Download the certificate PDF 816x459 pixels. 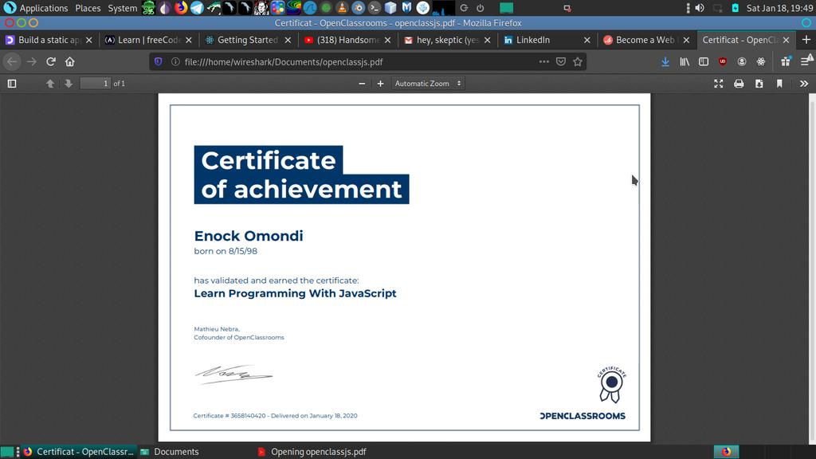(x=759, y=83)
